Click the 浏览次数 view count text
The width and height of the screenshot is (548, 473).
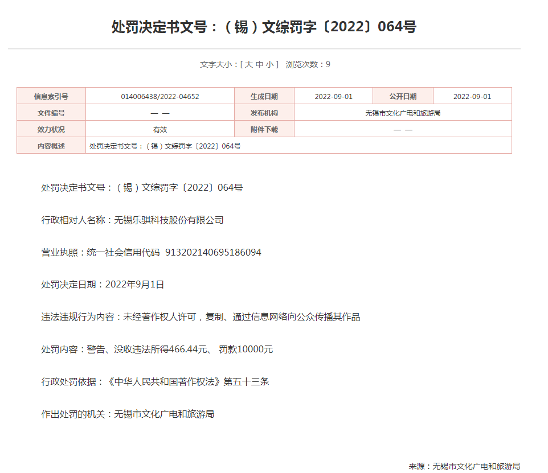click(308, 64)
